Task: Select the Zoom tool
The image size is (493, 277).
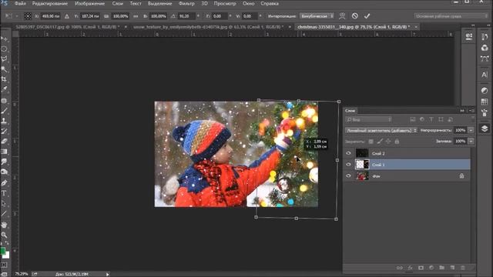Action: click(4, 235)
